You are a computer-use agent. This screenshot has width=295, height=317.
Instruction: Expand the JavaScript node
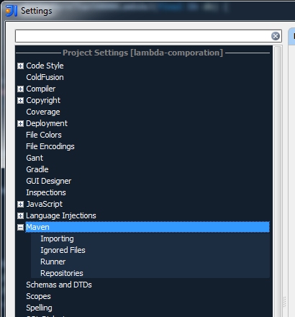21,204
